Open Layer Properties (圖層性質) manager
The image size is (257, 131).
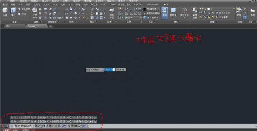coord(195,13)
